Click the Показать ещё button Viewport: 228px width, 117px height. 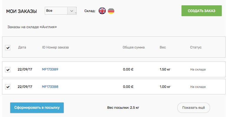click(x=194, y=108)
